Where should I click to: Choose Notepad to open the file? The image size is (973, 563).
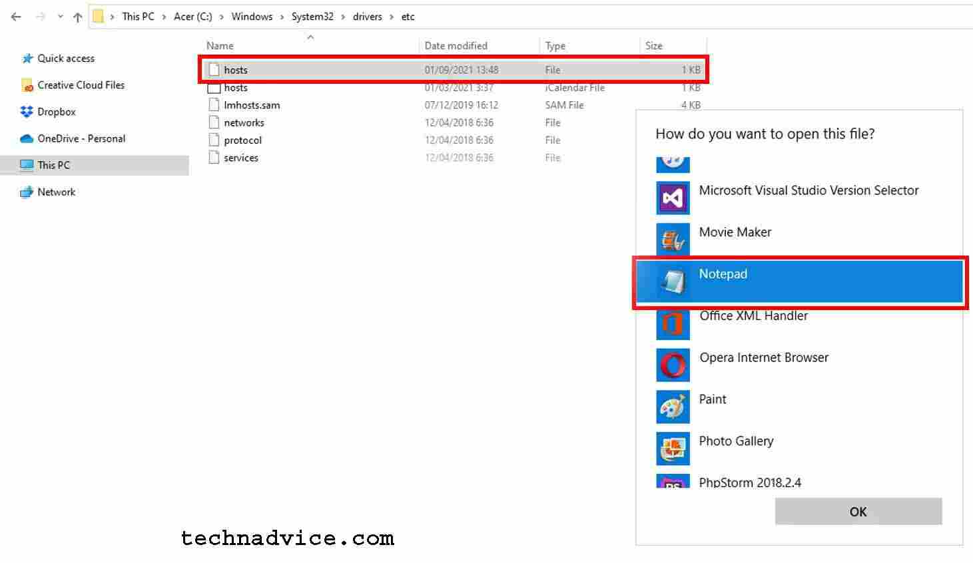[x=799, y=281]
